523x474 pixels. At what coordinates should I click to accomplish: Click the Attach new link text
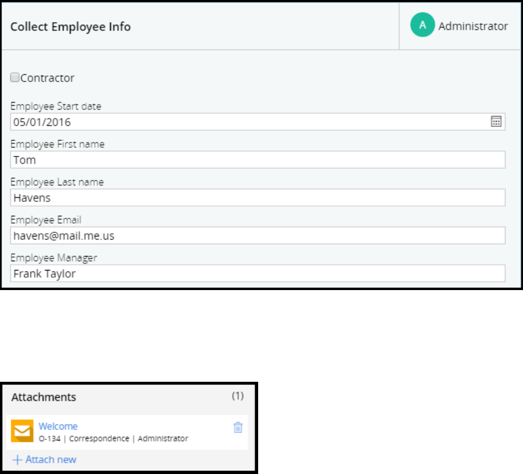click(50, 460)
